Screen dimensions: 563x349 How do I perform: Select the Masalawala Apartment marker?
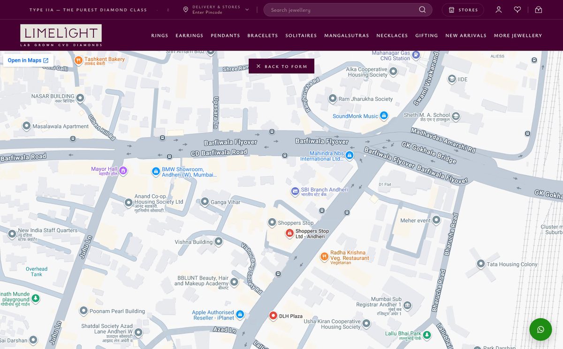[x=27, y=126]
